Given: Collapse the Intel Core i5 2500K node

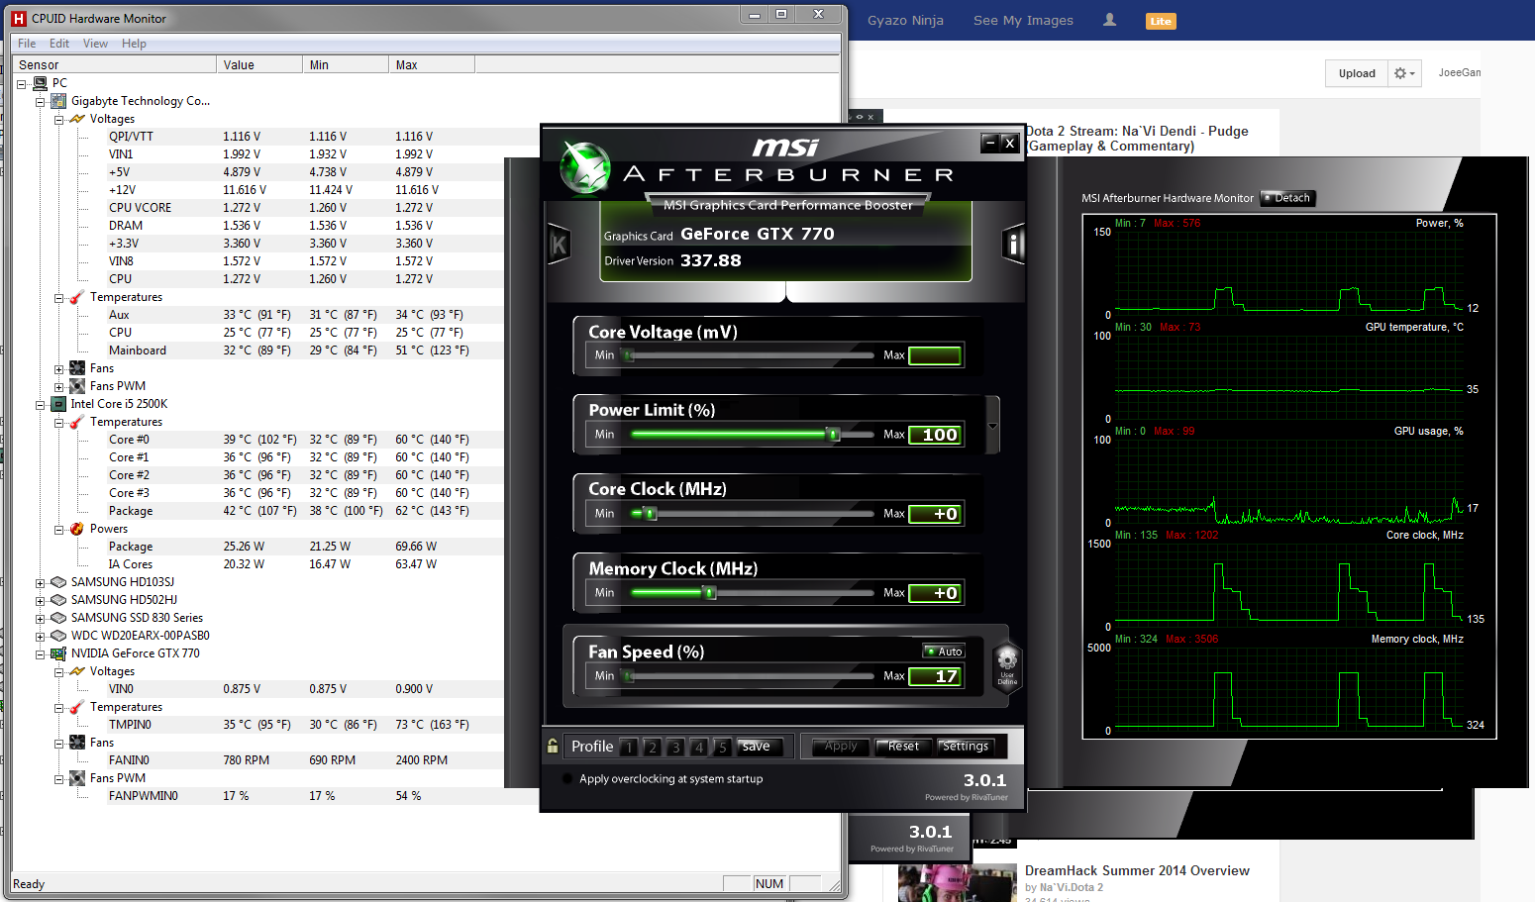Looking at the screenshot, I should [40, 404].
